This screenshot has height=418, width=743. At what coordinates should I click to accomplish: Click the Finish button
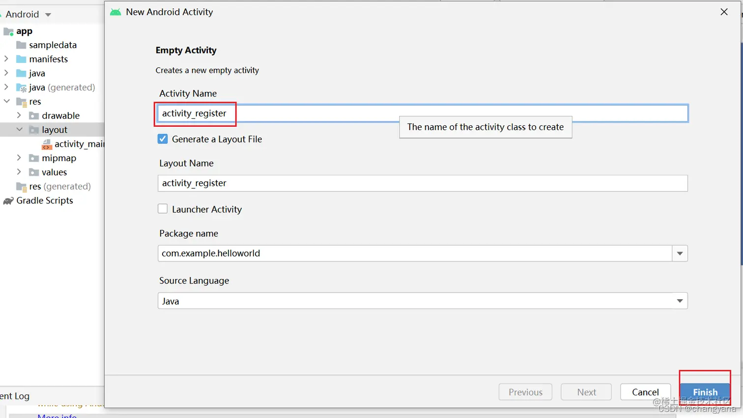pos(705,392)
